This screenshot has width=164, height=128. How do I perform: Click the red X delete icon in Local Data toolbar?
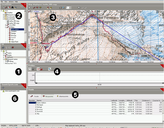9,8
